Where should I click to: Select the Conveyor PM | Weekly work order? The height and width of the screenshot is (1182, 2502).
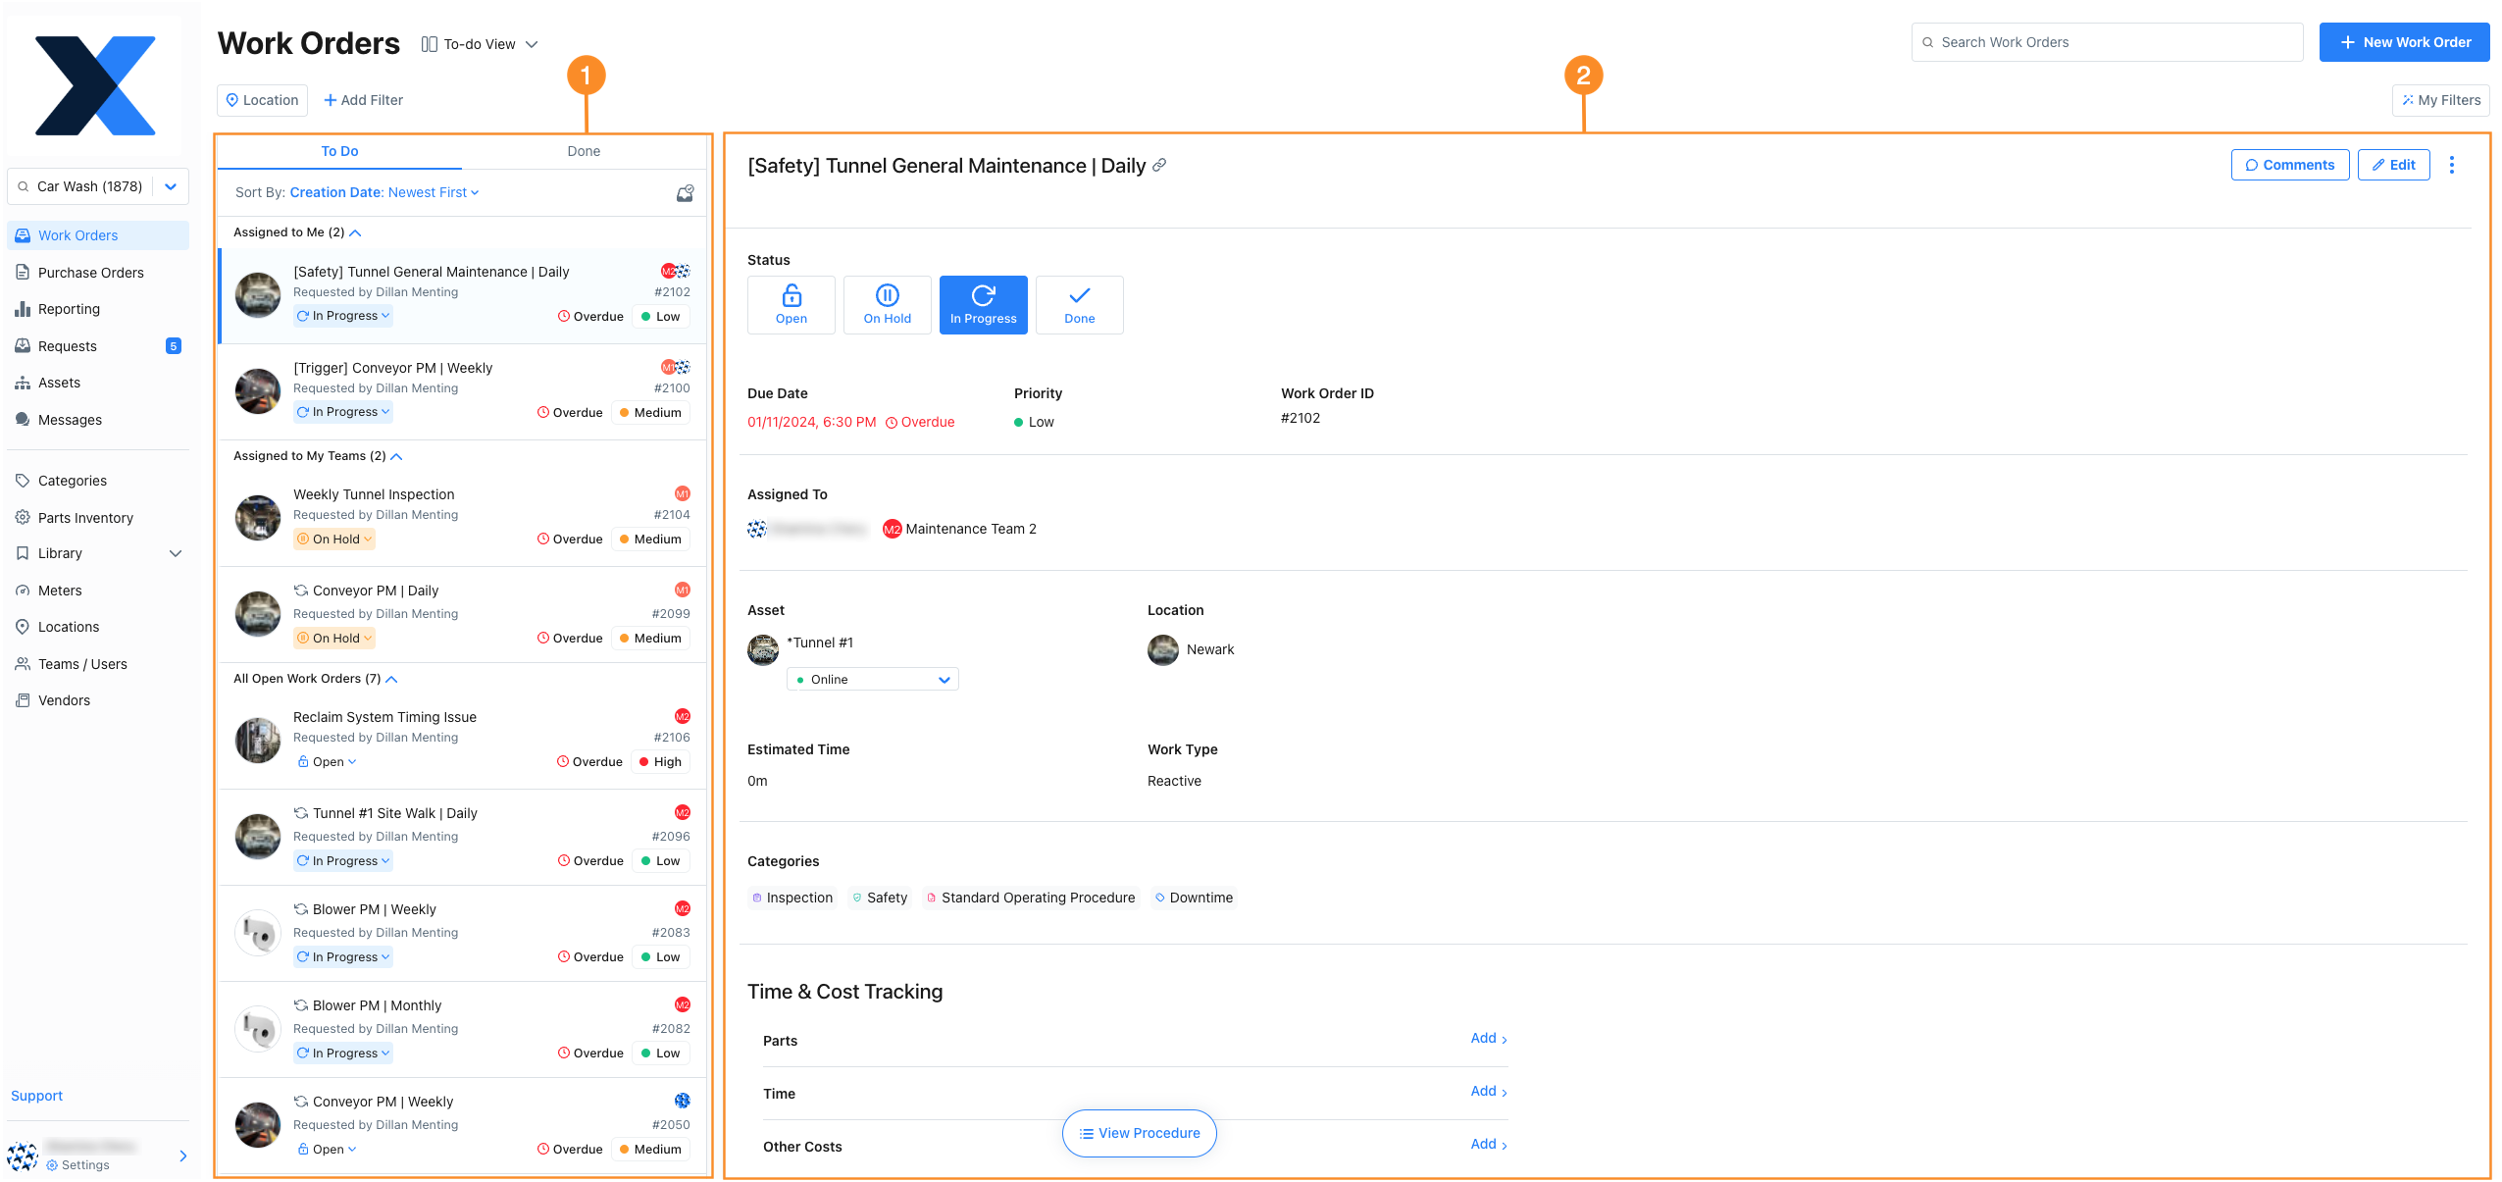[462, 1126]
